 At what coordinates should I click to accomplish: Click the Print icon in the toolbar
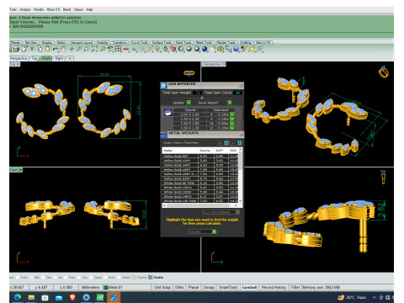(16, 49)
